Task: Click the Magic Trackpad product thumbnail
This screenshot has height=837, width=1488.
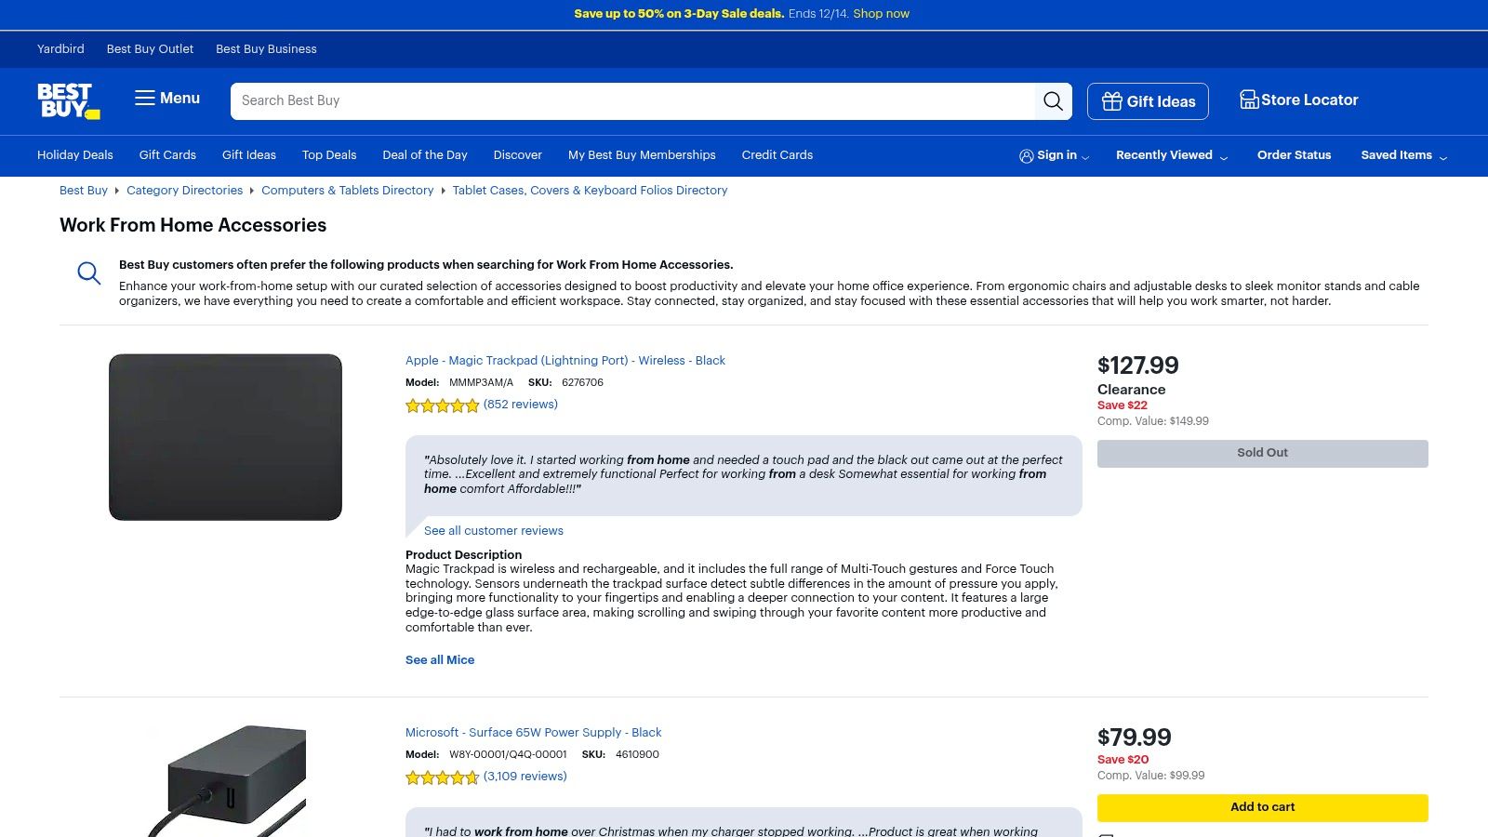Action: coord(225,437)
